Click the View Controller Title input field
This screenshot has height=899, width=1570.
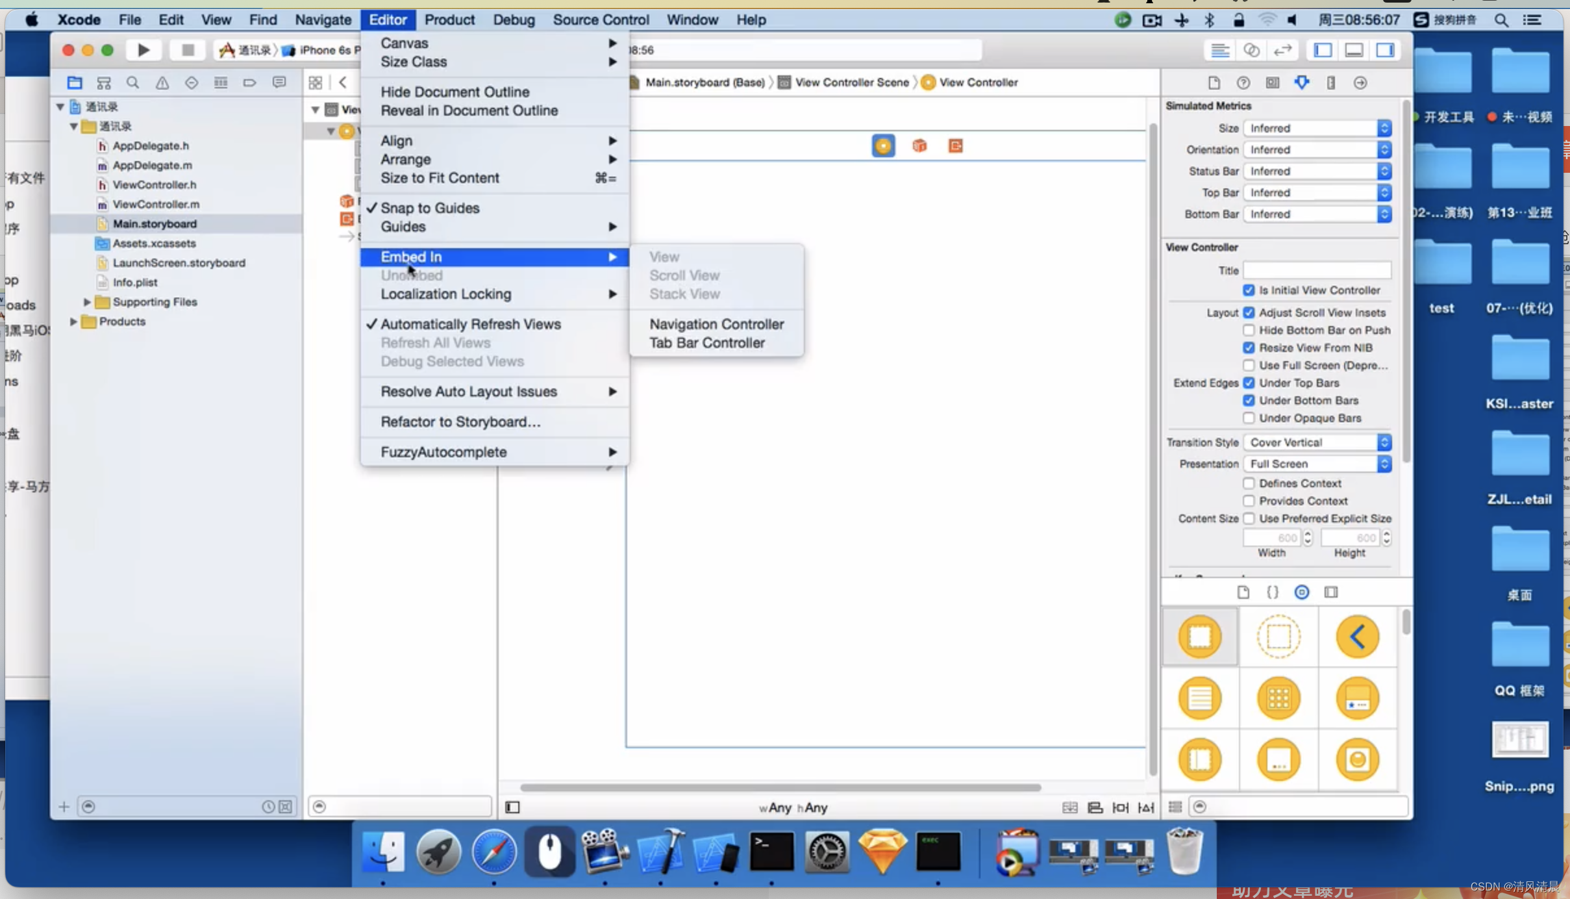1317,270
